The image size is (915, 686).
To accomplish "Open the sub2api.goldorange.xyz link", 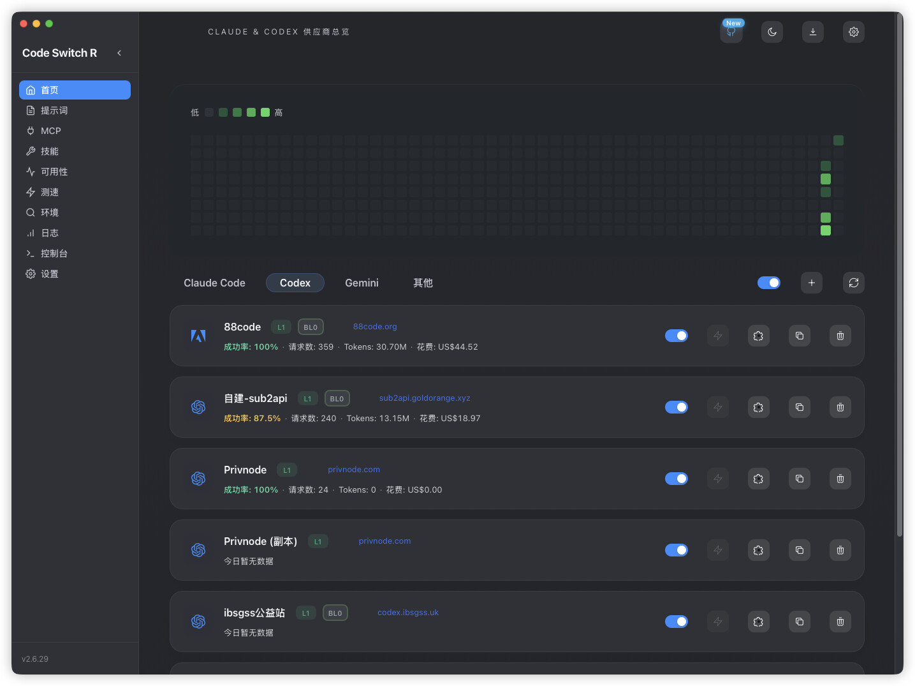I will coord(425,398).
